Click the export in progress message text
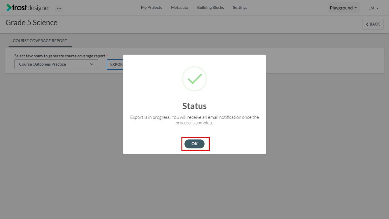 (x=194, y=120)
